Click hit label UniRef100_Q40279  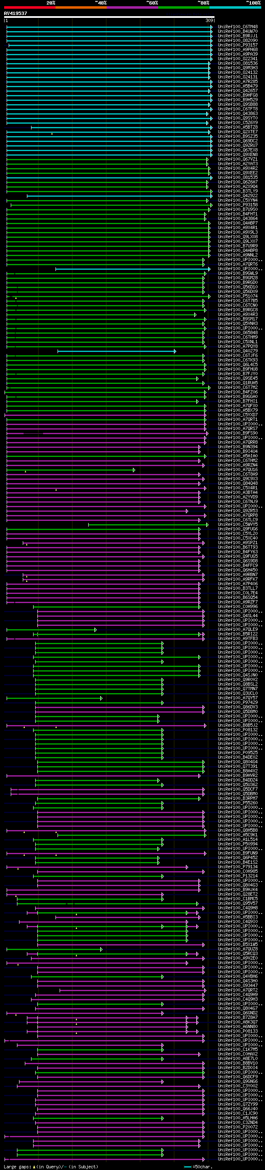click(238, 351)
